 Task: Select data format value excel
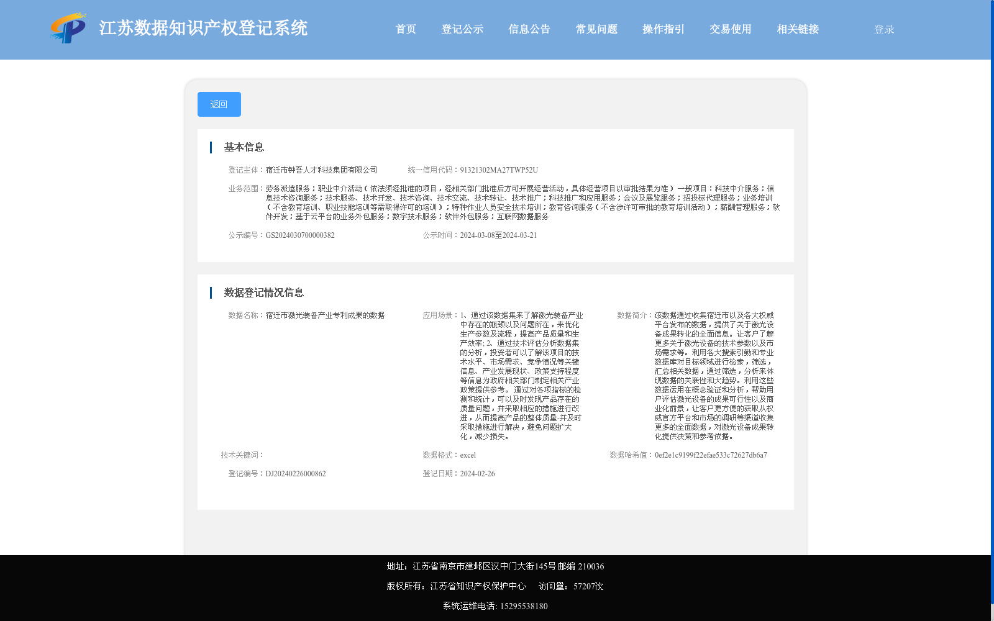[x=468, y=455]
